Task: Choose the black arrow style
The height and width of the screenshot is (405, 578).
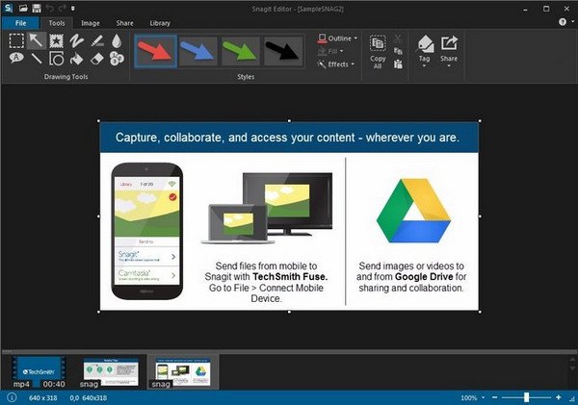Action: [283, 51]
